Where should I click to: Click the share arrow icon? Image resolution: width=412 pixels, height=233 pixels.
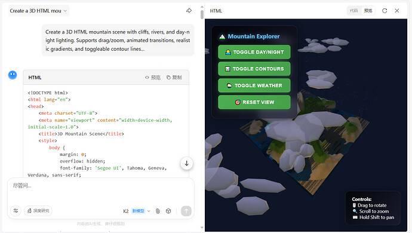[x=189, y=11]
